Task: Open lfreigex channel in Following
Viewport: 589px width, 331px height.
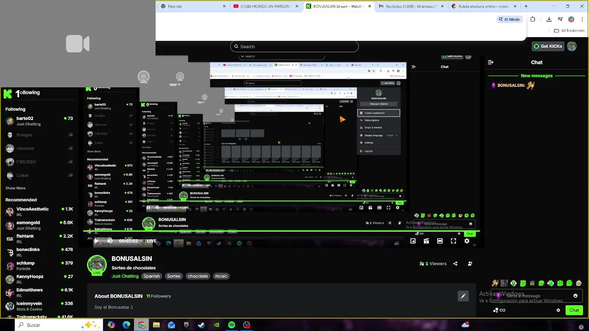Action: point(39,135)
